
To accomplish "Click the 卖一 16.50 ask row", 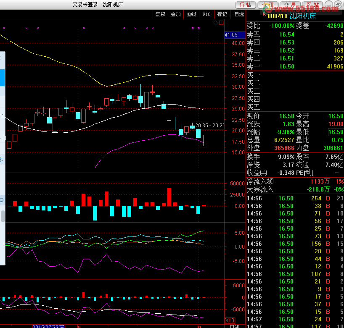I will [x=295, y=66].
